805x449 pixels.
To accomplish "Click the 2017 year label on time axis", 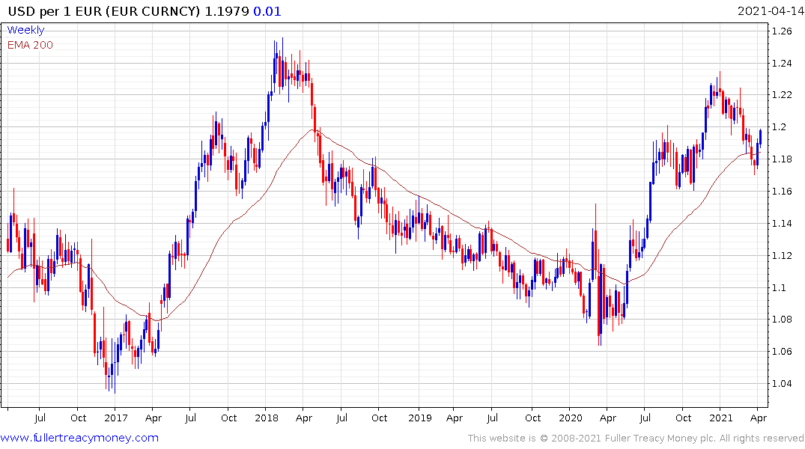I will coord(115,418).
